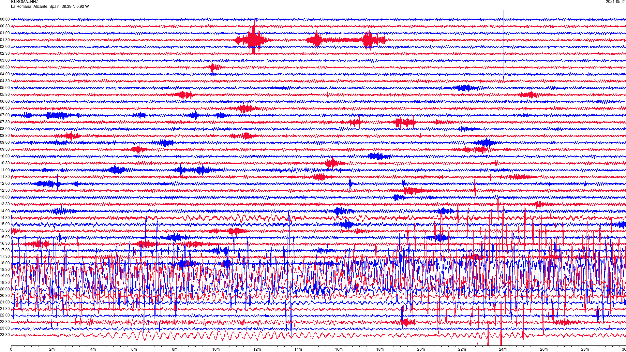The width and height of the screenshot is (626, 352).
Task: Select the 15:00 trace time label
Action: point(5,224)
